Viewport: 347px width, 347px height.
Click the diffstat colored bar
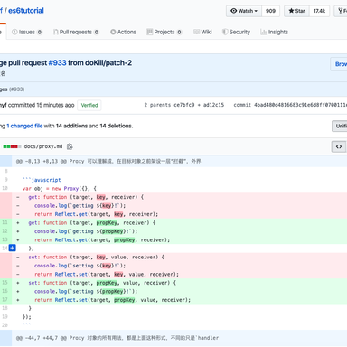pos(12,146)
